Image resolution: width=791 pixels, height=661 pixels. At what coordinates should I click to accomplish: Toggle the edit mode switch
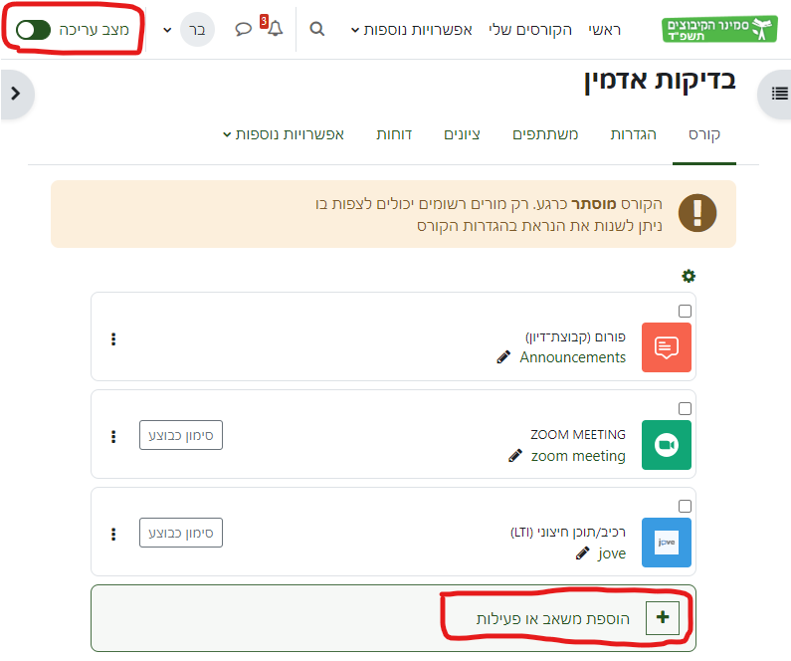click(x=33, y=30)
